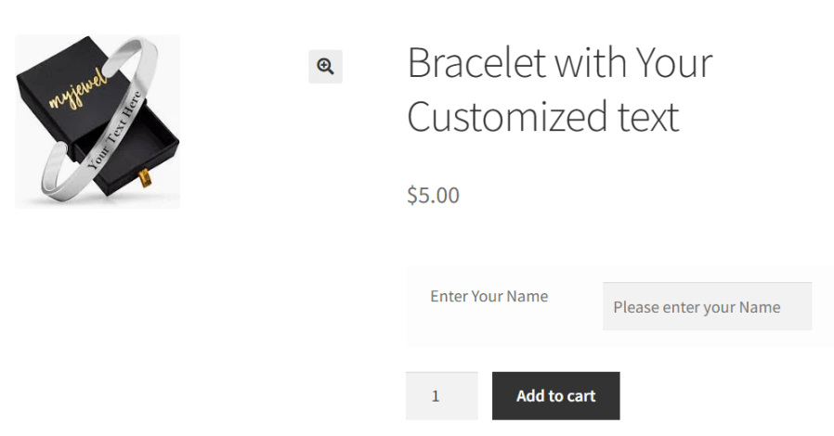Focus the 'Please enter your Name' field
This screenshot has width=834, height=436.
(707, 306)
